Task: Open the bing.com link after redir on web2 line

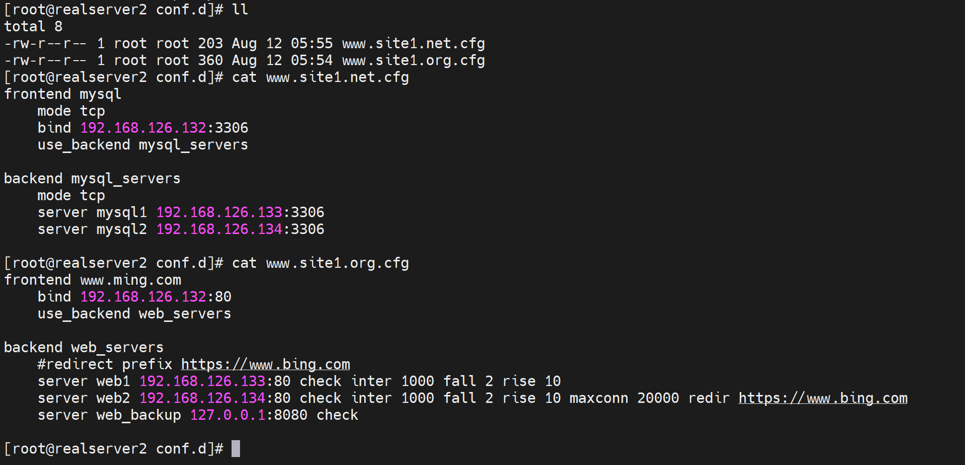Action: (822, 398)
